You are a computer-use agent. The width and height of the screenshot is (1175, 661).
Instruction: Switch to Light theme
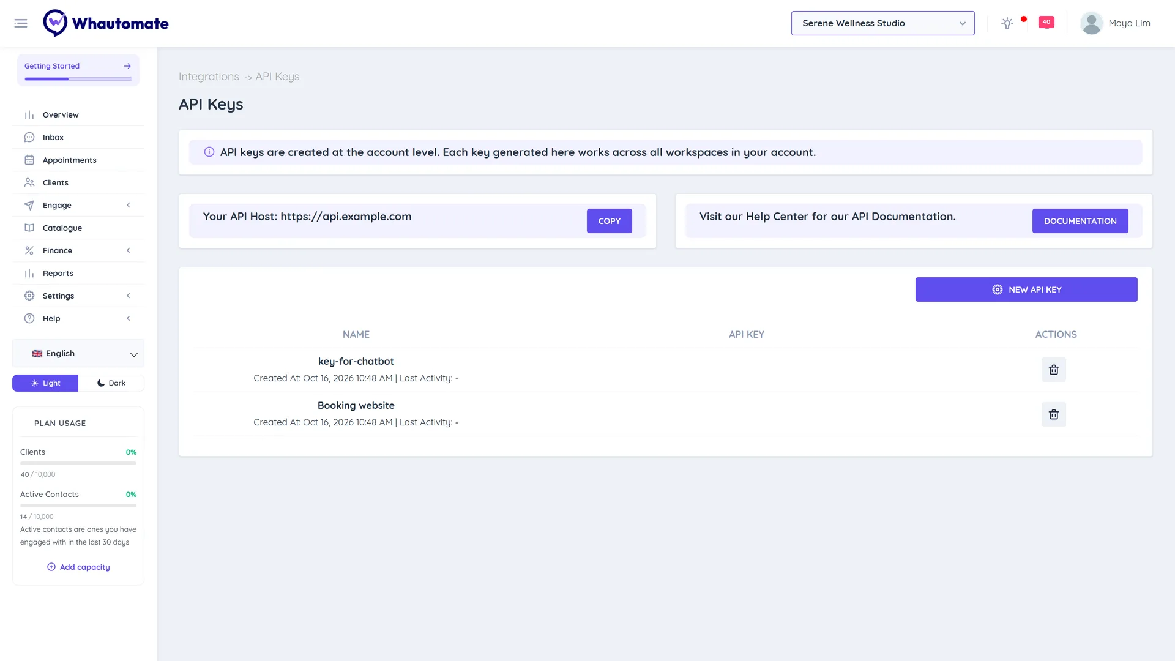[45, 383]
